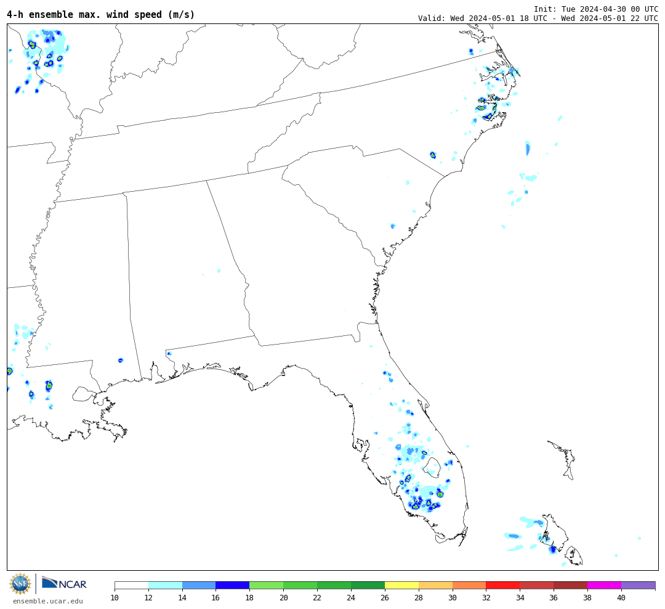Viewport: 665px width, 609px height.
Task: Click the colorbar tick label 36
Action: click(554, 597)
